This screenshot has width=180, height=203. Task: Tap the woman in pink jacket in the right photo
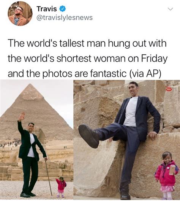[166, 175]
